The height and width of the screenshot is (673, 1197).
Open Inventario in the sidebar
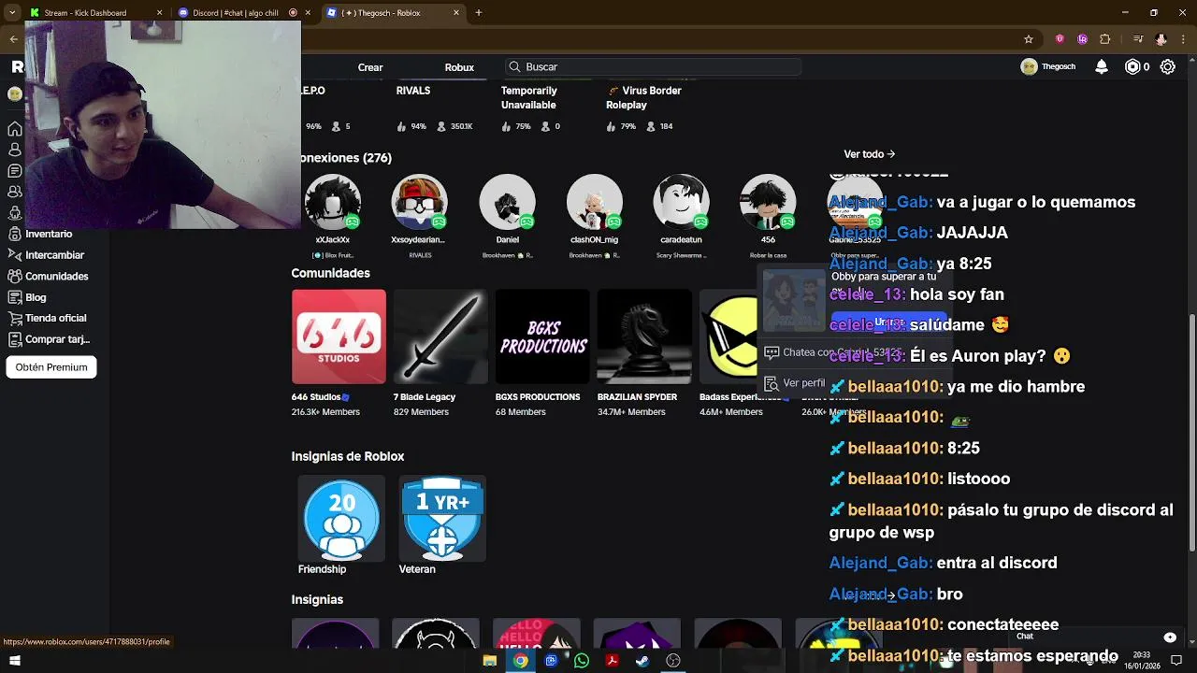click(x=49, y=234)
